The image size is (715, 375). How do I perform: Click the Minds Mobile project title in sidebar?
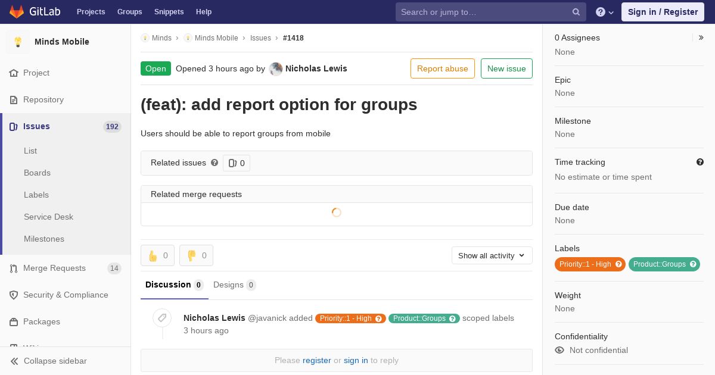click(x=62, y=42)
